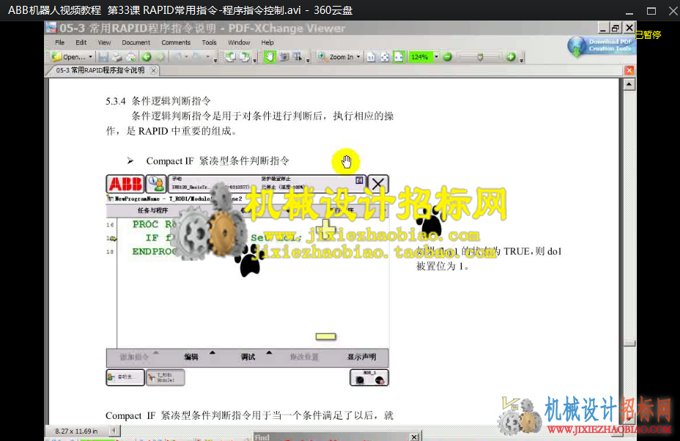Image resolution: width=680 pixels, height=441 pixels.
Task: Click the 8.27 x 11.69 in page size
Action: click(76, 431)
